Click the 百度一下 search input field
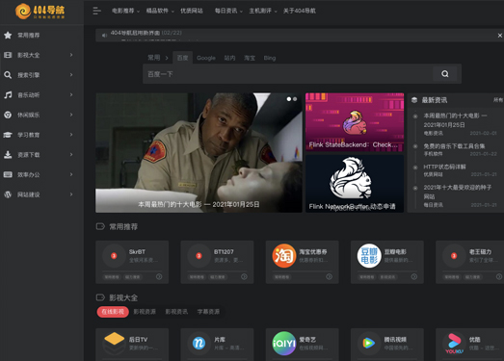Screen dimensions: 504x361 point(288,74)
